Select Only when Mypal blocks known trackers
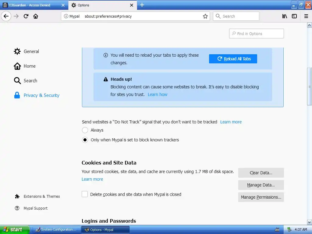Image resolution: width=312 pixels, height=234 pixels. 85,140
